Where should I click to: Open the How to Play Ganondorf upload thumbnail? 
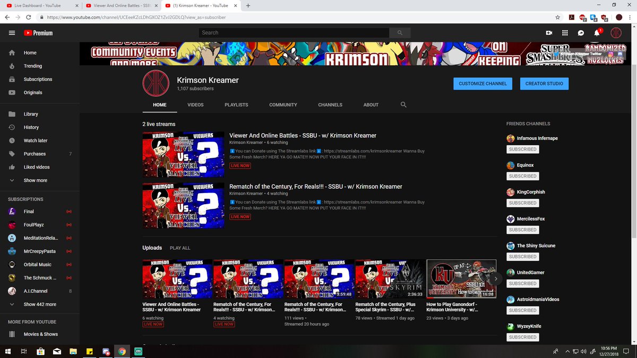461,278
